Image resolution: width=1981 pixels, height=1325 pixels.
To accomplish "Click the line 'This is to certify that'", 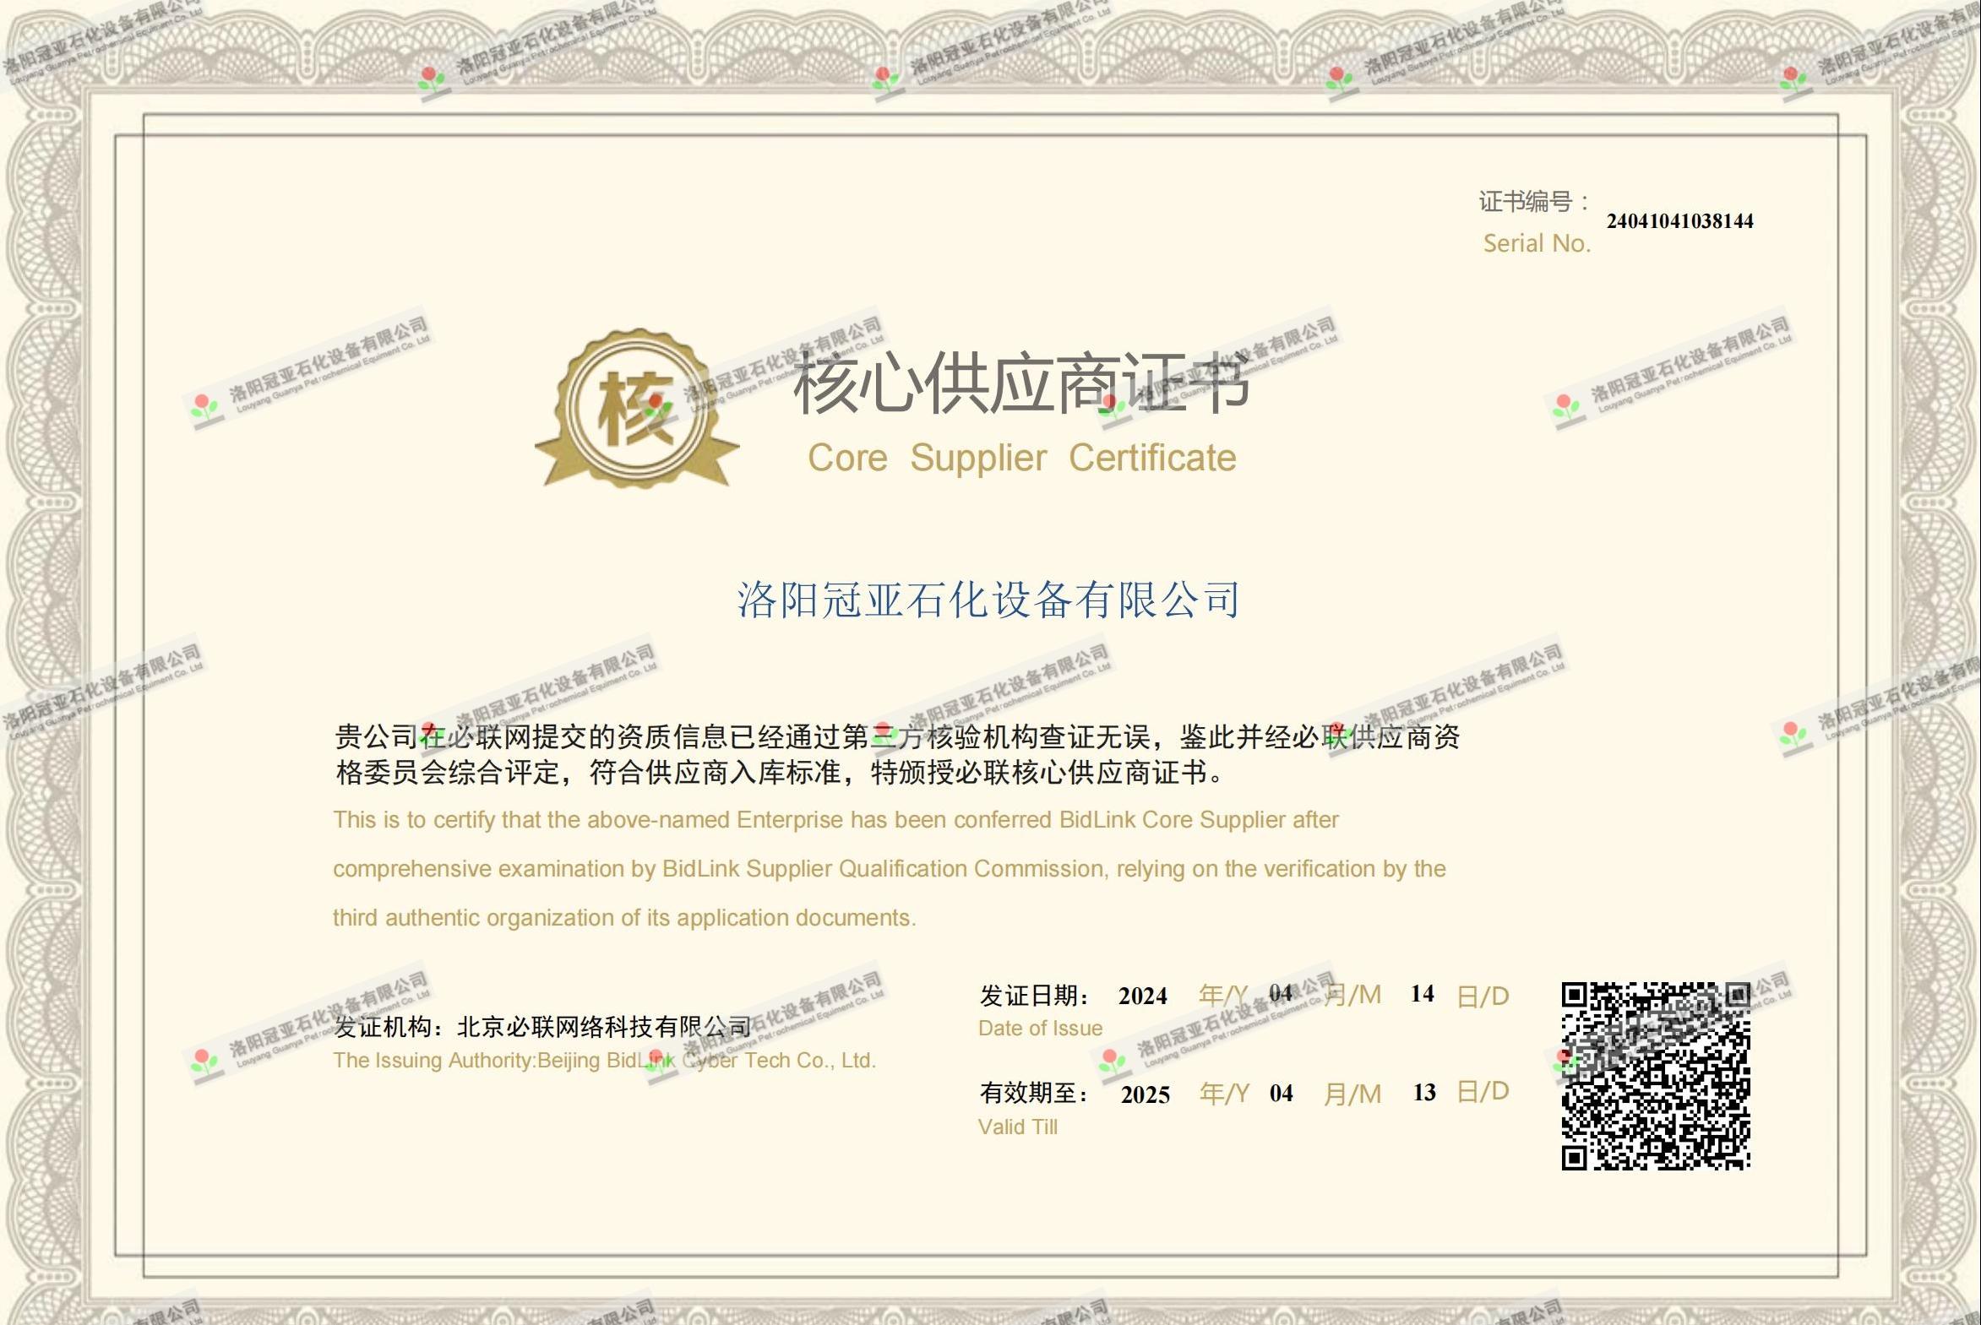I will [835, 820].
